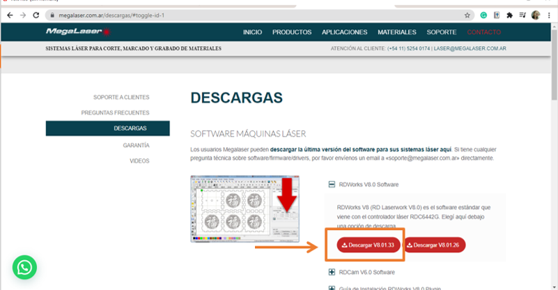Open the media control playlist icon

(522, 15)
